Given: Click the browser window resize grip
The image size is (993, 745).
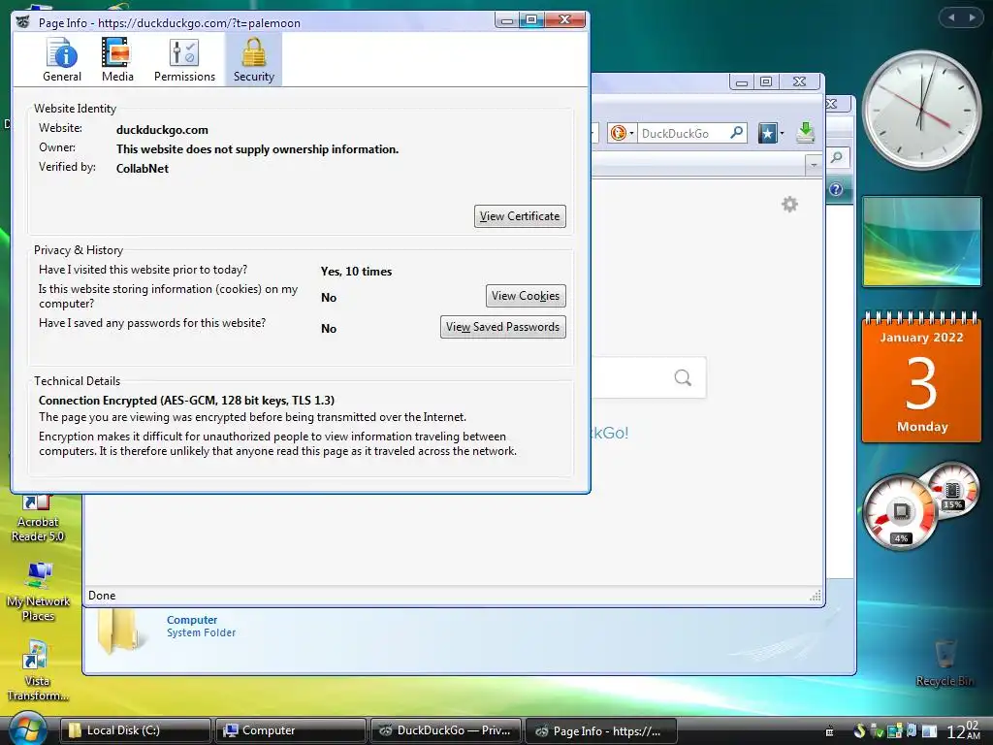Looking at the screenshot, I should (816, 597).
